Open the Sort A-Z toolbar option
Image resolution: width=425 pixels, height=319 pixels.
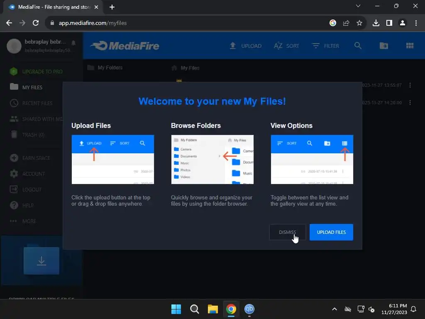click(x=286, y=46)
